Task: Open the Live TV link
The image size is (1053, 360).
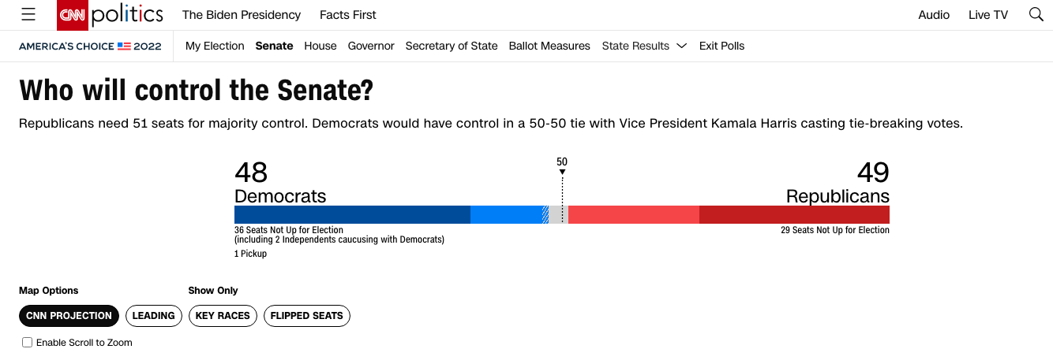Action: pos(988,15)
